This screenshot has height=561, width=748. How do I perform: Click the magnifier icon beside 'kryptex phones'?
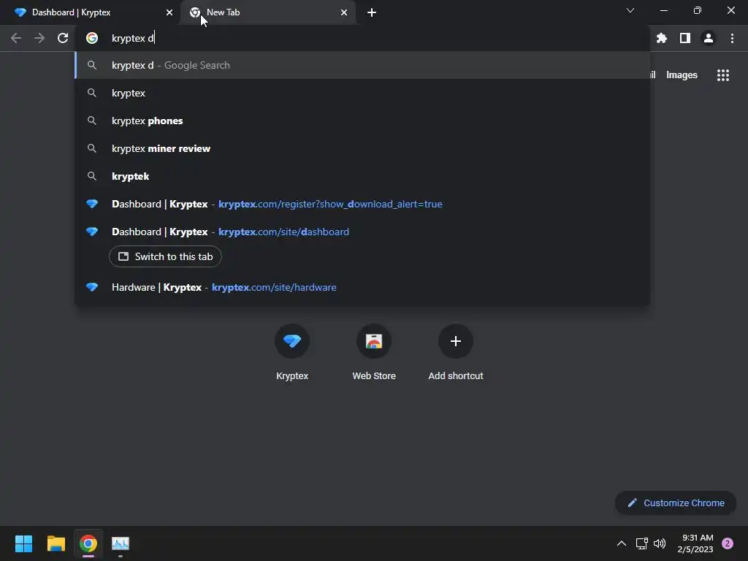(92, 121)
